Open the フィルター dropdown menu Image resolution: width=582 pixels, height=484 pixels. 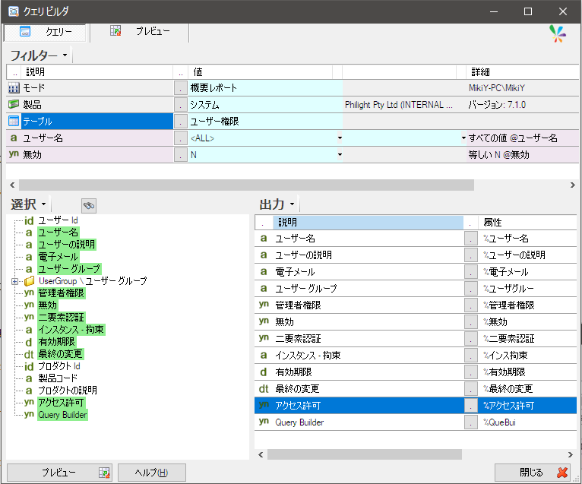pyautogui.click(x=65, y=55)
